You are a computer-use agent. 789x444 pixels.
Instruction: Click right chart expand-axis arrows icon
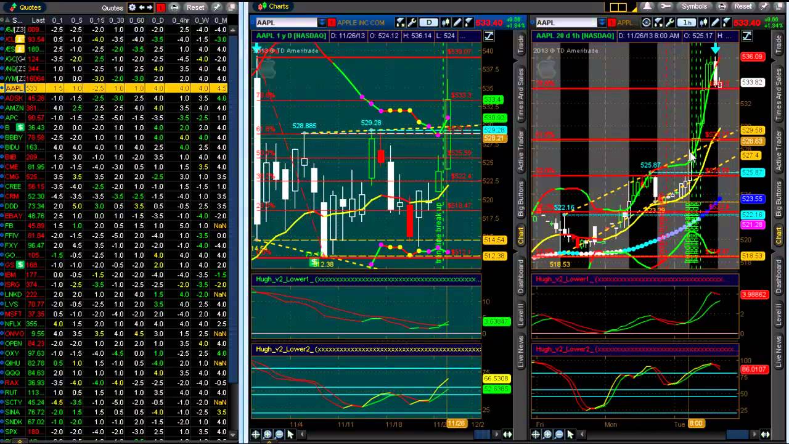(x=765, y=434)
